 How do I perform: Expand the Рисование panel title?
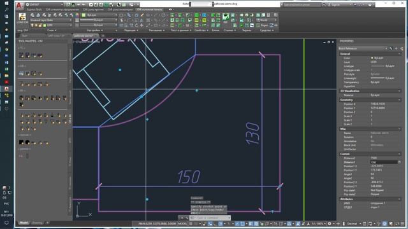coord(157,31)
